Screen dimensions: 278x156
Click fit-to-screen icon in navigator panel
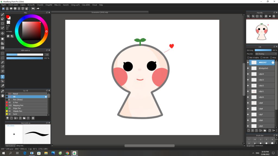257,16
